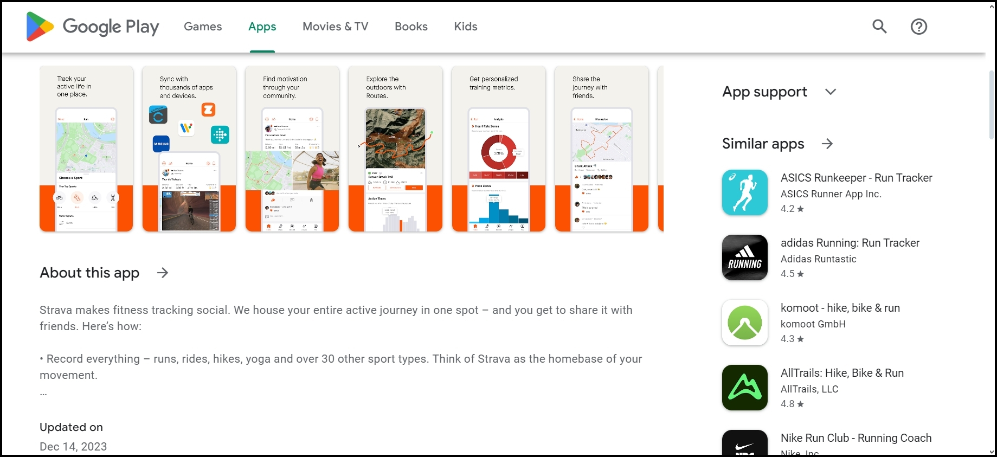
Task: Open the adidas Running app icon
Action: tap(744, 258)
